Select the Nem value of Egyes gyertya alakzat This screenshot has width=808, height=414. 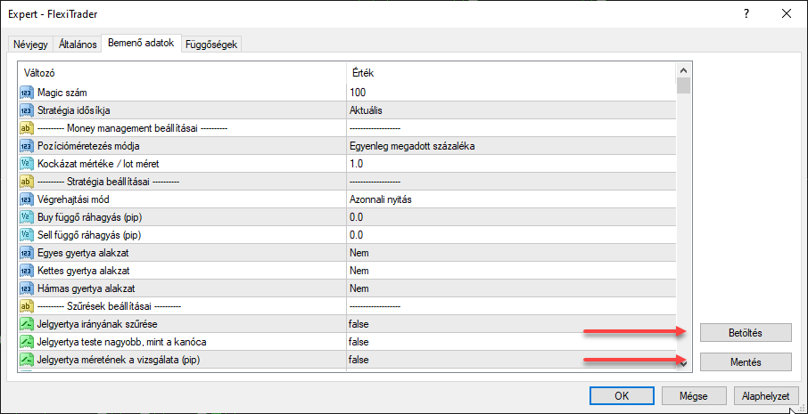(x=359, y=253)
